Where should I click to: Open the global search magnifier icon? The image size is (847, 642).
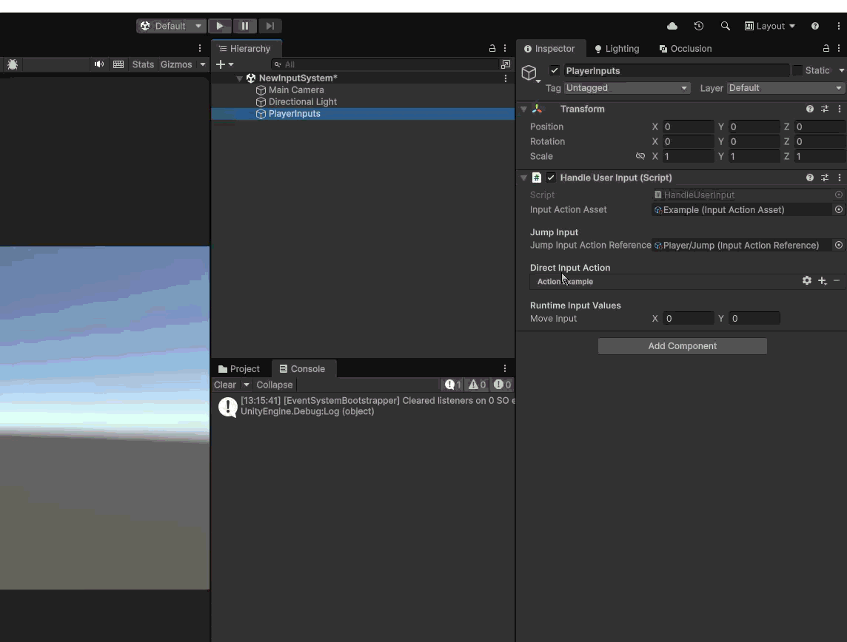pyautogui.click(x=725, y=26)
